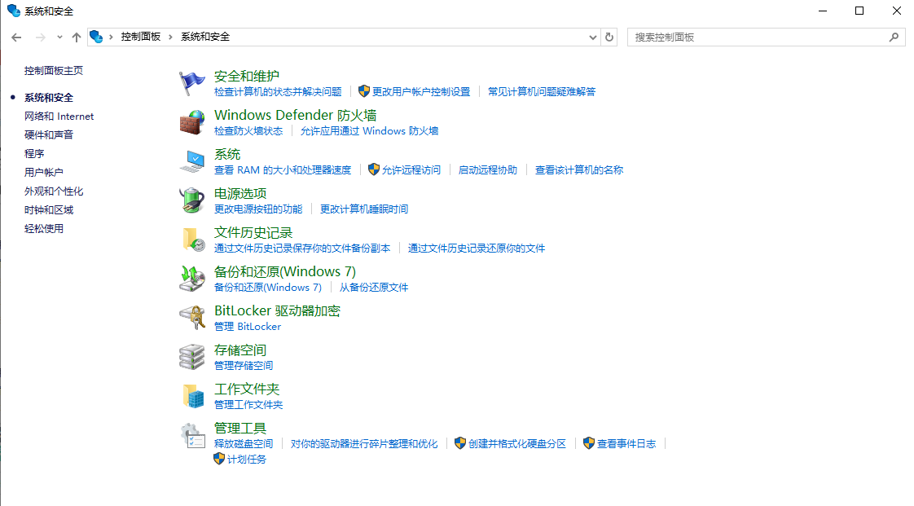The image size is (914, 506).
Task: Click the shield icon beside 计划任务
Action: (x=219, y=460)
